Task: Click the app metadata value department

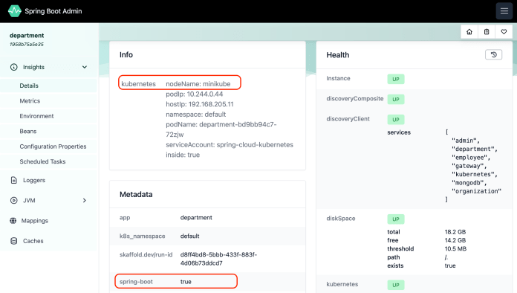Action: 196,217
